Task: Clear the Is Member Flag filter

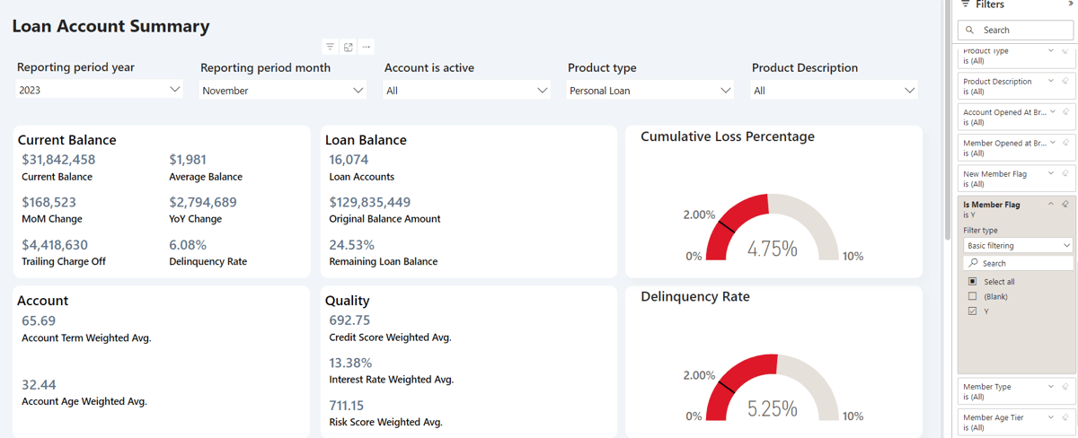Action: click(1065, 205)
